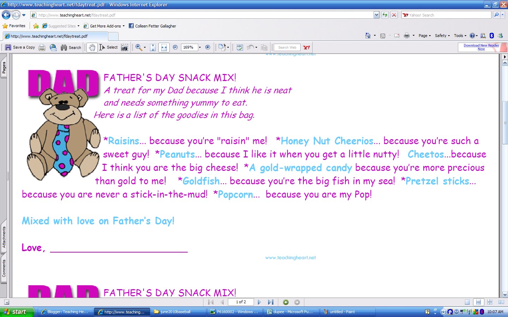This screenshot has height=317, width=508.
Task: Click the Home icon in the command bar
Action: pos(368,36)
